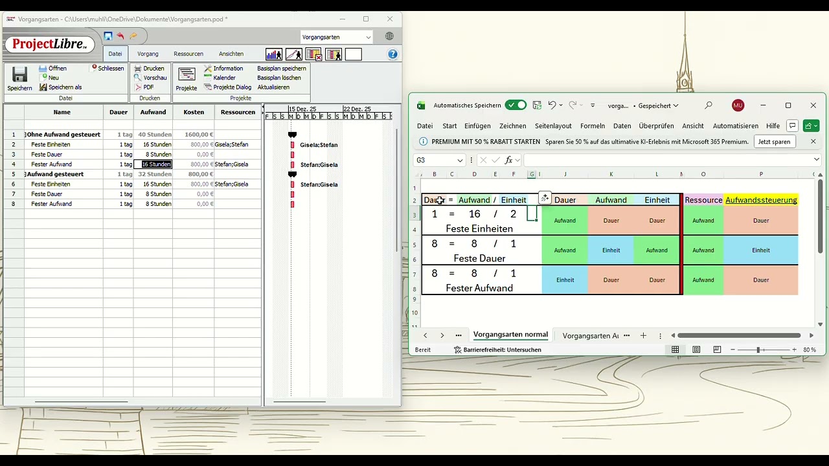This screenshot has width=829, height=466.
Task: Dismiss the Premium banner with its X
Action: tap(813, 141)
